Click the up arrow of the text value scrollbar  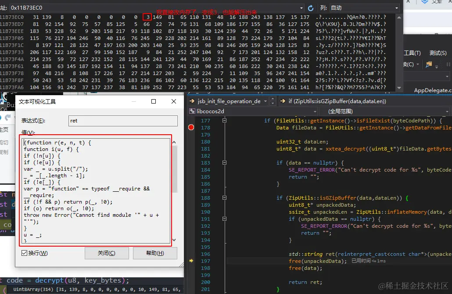click(x=174, y=142)
